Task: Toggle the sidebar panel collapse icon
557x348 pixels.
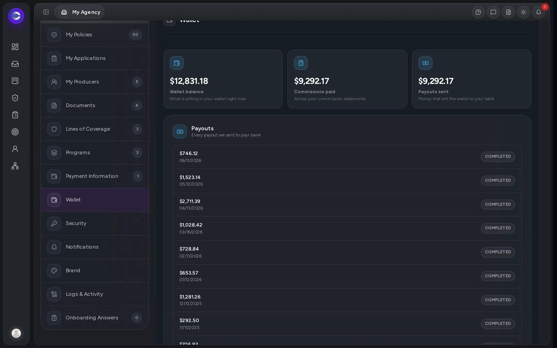Action: click(x=46, y=12)
